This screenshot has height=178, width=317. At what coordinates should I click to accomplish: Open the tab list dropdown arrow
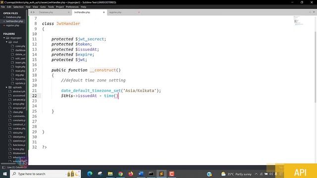coord(314,12)
